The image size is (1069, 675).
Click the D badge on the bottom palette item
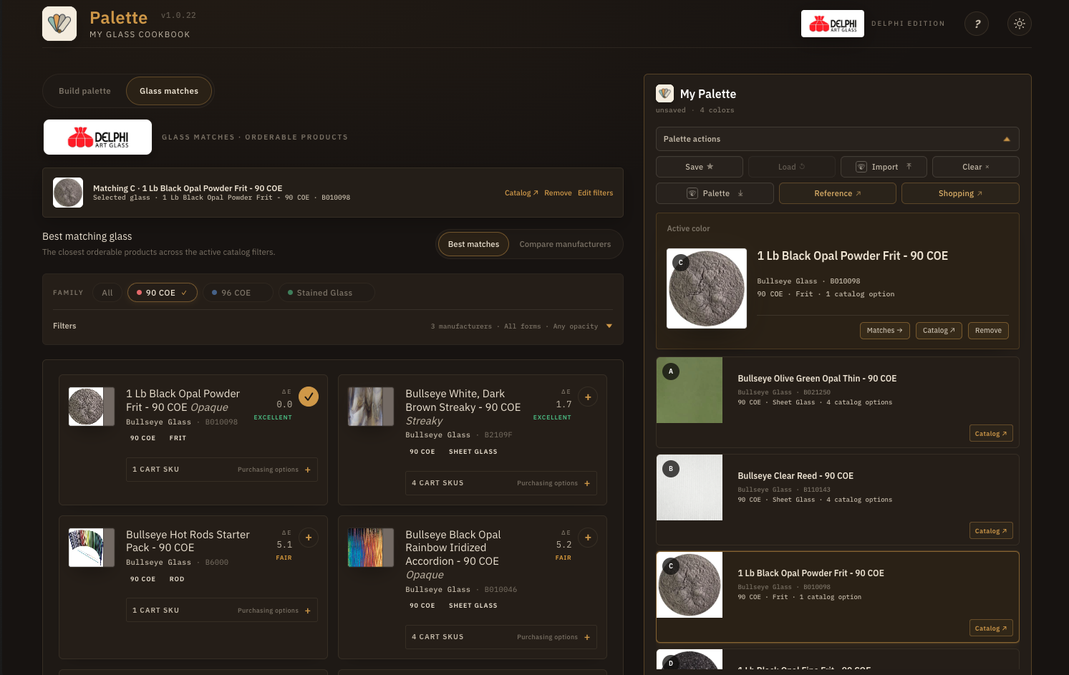(x=671, y=663)
